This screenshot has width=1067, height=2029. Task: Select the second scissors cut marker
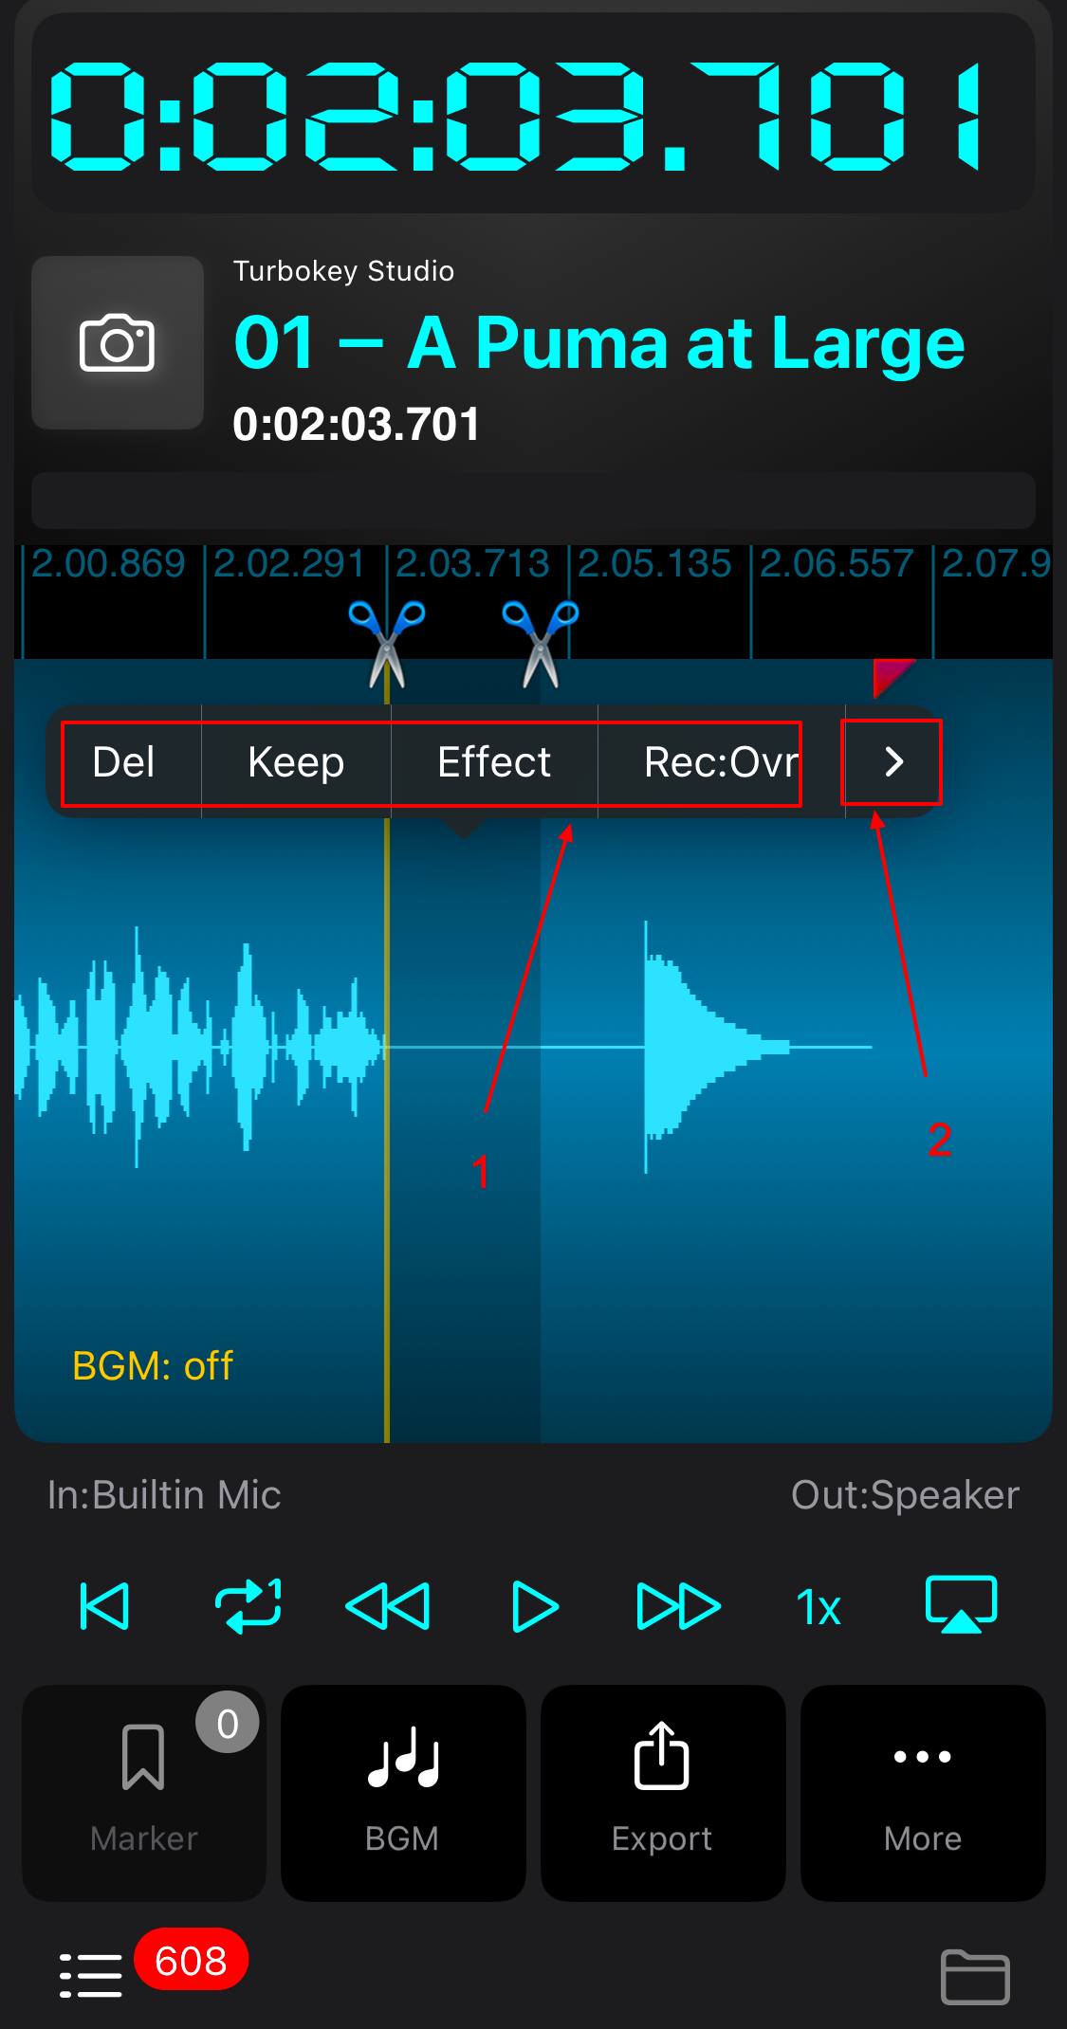point(541,643)
